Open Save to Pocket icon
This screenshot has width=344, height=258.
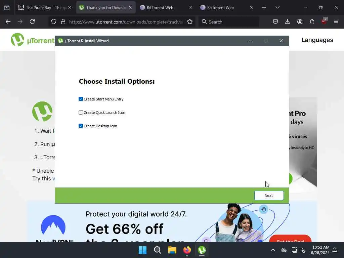click(x=275, y=21)
